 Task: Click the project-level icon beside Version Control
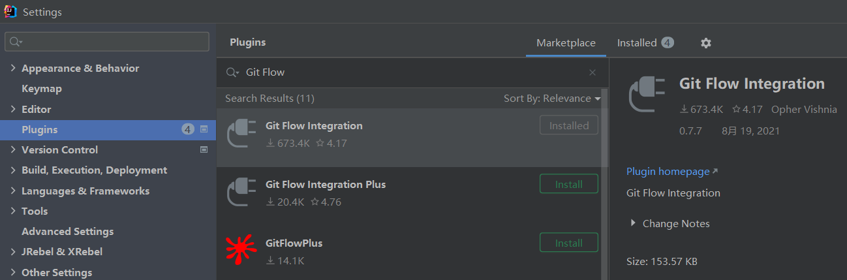(204, 150)
